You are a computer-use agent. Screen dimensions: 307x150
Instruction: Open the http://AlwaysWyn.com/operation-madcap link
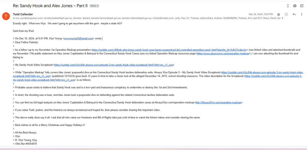tap(218, 103)
